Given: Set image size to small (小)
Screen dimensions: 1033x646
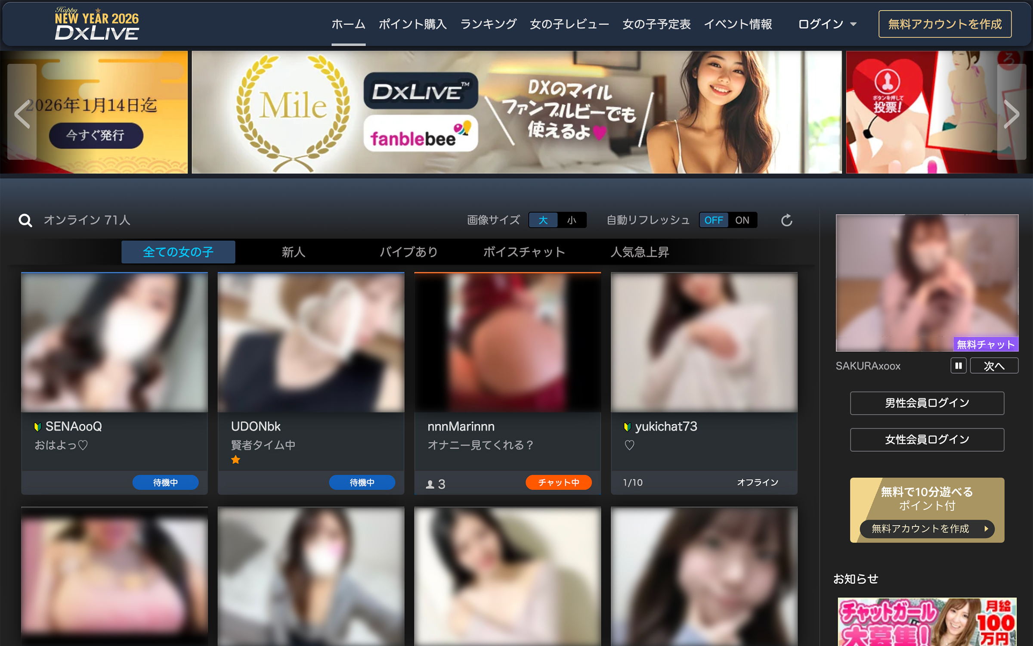Looking at the screenshot, I should click(x=572, y=221).
